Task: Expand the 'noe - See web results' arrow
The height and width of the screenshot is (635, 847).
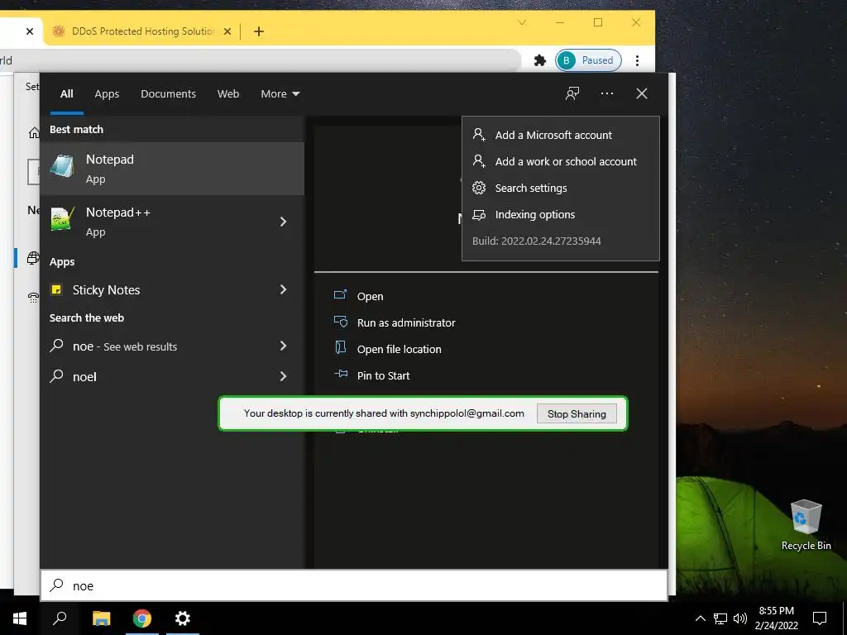Action: [283, 346]
